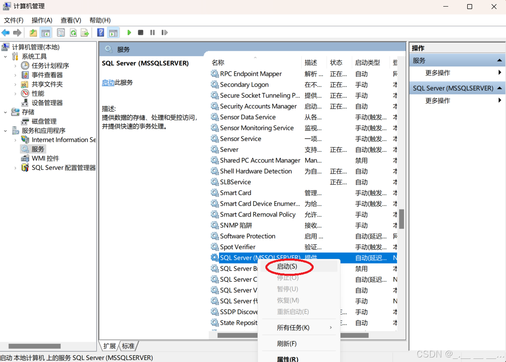Open the 查看(V) menu
This screenshot has height=362, width=506.
(71, 20)
